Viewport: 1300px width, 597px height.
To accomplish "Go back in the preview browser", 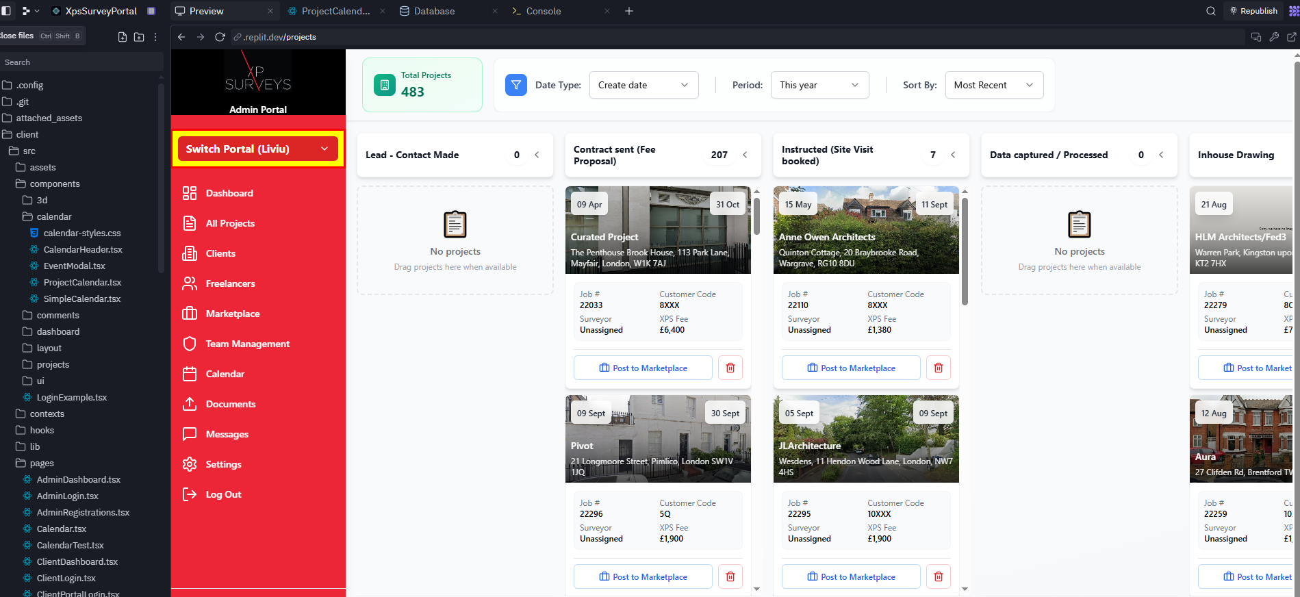I will tap(181, 37).
